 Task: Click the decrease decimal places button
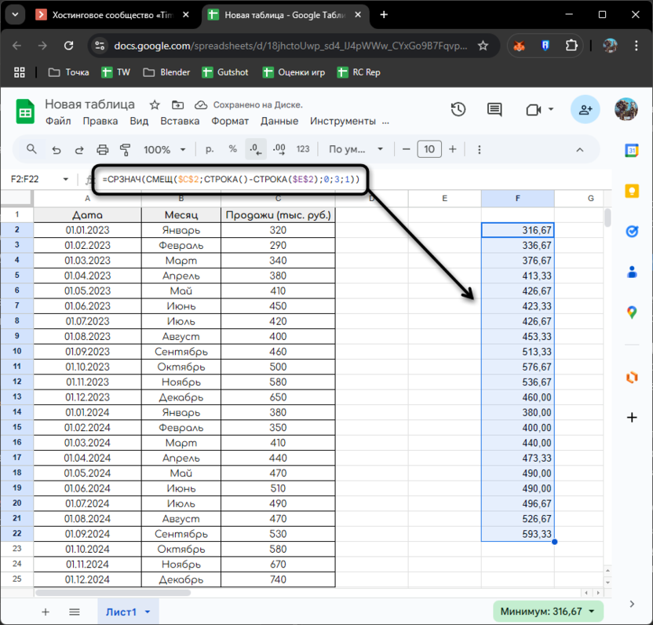[254, 149]
